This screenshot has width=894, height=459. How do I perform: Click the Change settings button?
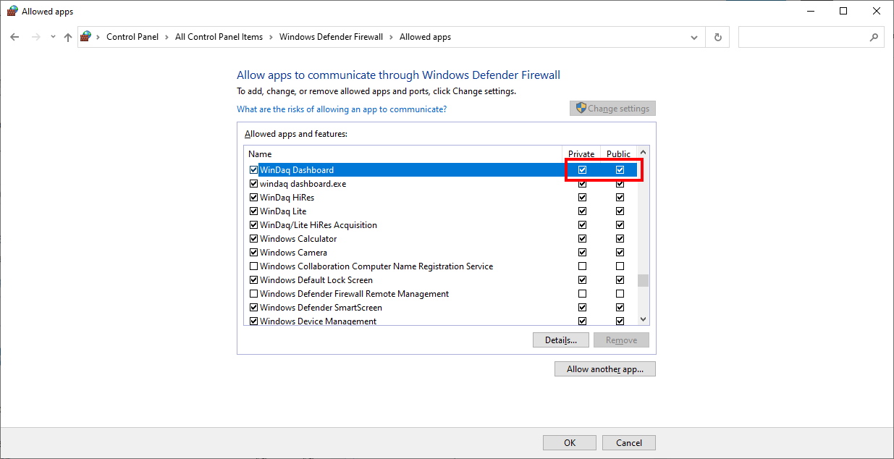point(612,109)
